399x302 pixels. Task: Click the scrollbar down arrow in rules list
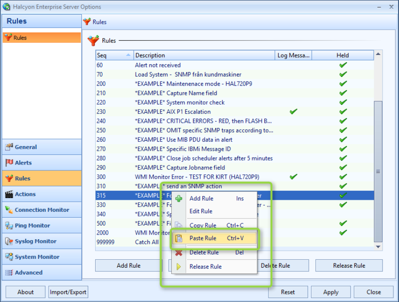pos(378,247)
